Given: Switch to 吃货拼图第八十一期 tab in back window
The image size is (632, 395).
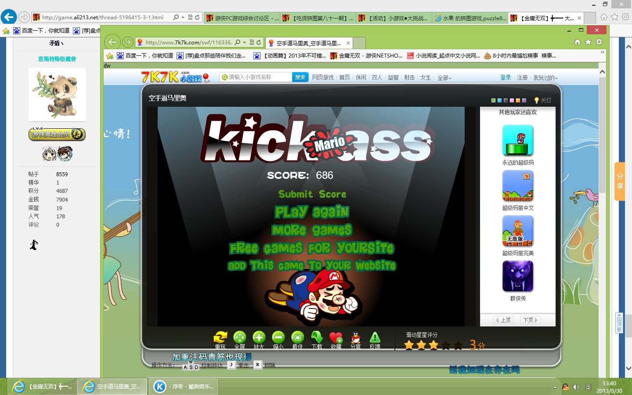Looking at the screenshot, I should click(318, 18).
